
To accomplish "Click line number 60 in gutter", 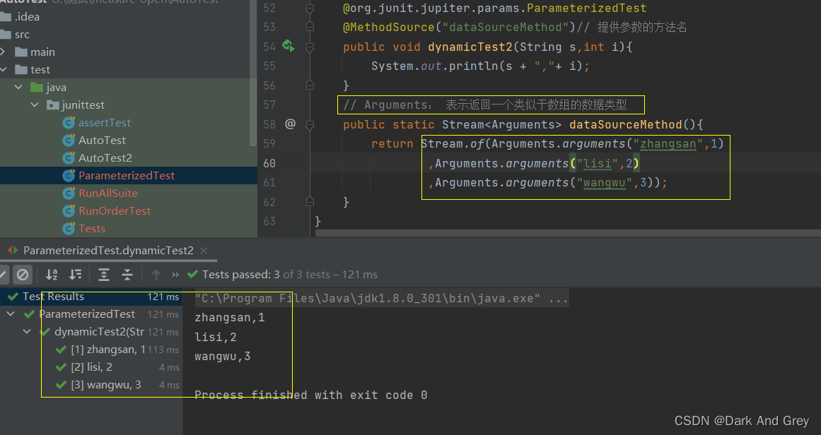I will click(x=269, y=163).
